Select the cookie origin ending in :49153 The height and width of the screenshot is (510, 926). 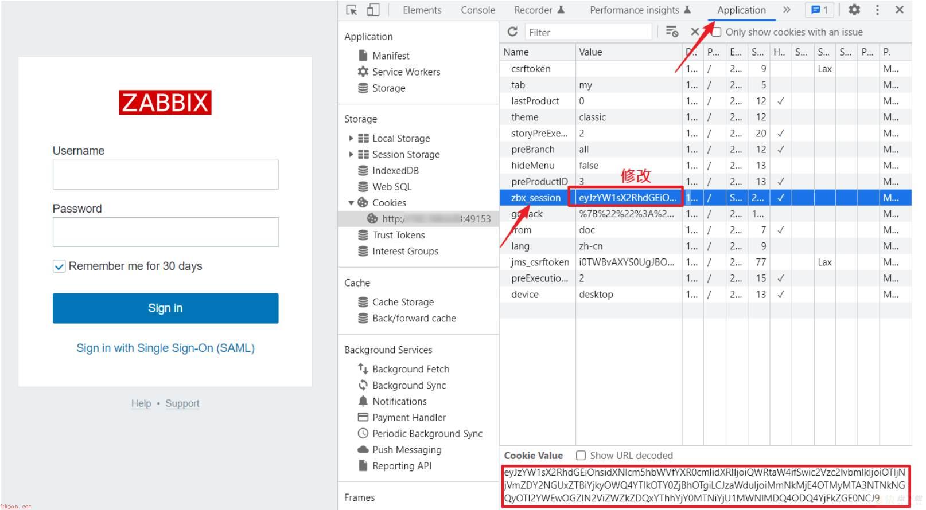(x=418, y=219)
